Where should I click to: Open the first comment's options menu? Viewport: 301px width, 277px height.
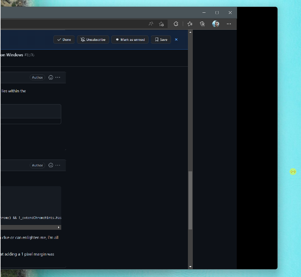pos(58,77)
